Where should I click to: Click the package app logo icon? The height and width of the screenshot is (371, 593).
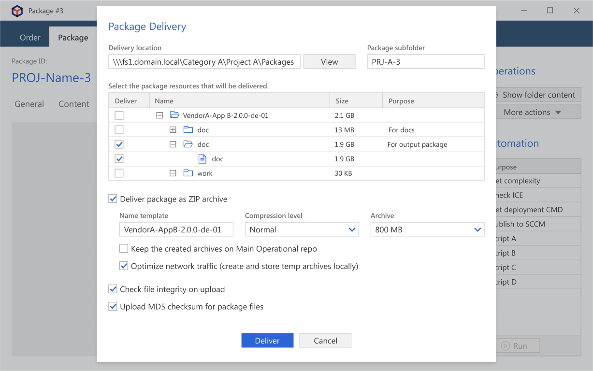(17, 11)
